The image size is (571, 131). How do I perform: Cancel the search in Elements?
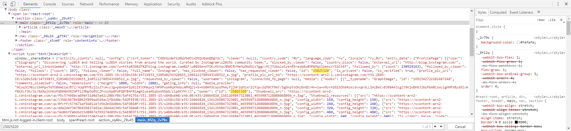click(460, 127)
